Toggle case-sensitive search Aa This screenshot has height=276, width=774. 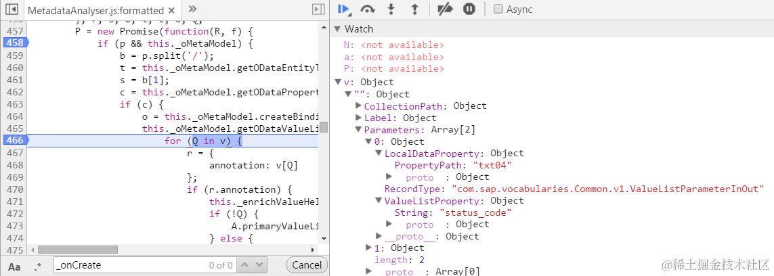coord(15,266)
